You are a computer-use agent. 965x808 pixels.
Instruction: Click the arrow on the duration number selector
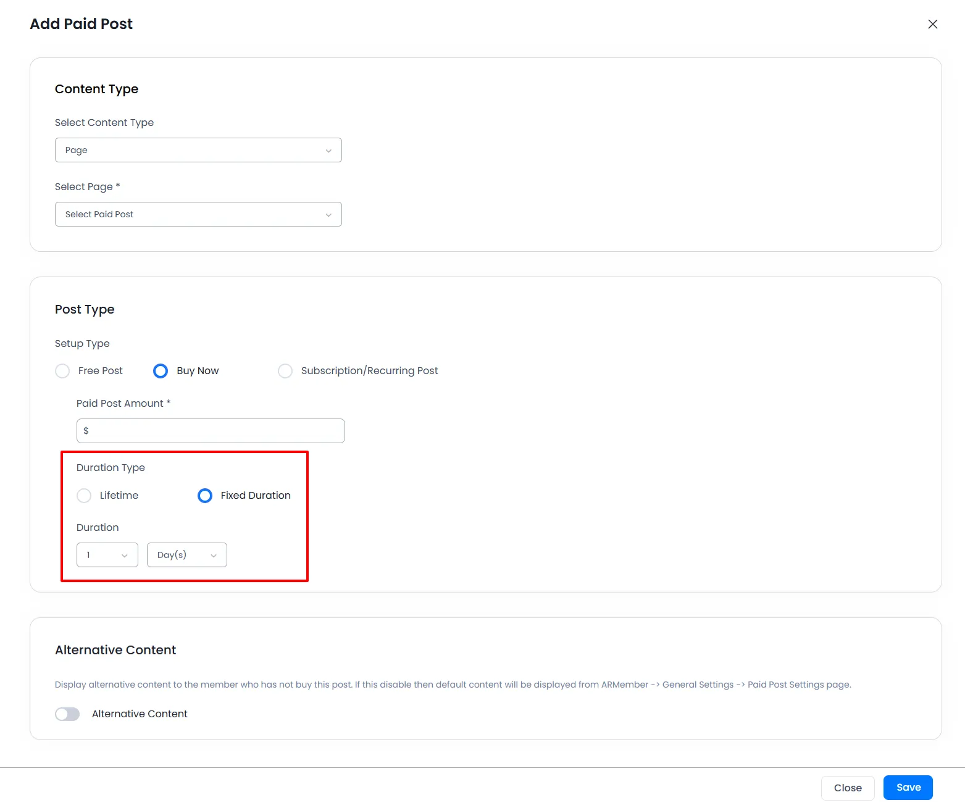click(125, 556)
